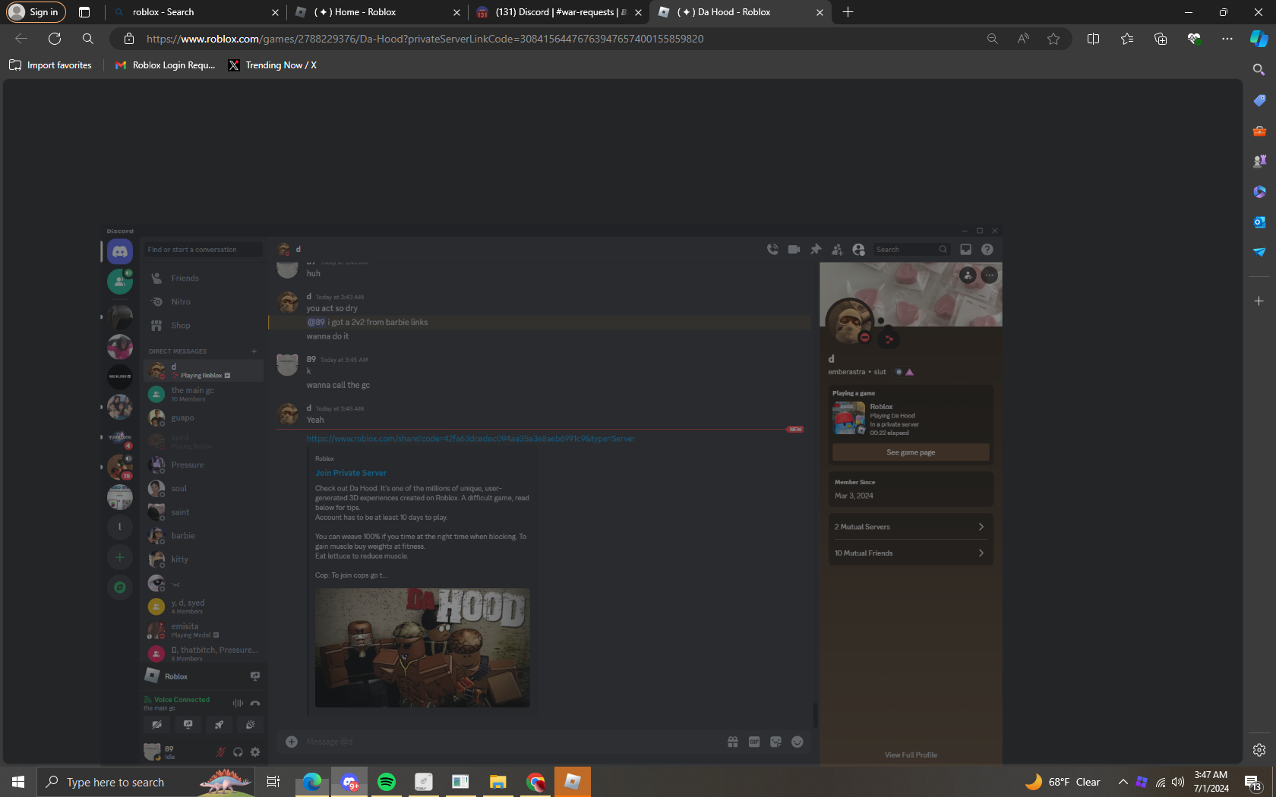
Task: Create a new DM with plus
Action: click(x=254, y=351)
